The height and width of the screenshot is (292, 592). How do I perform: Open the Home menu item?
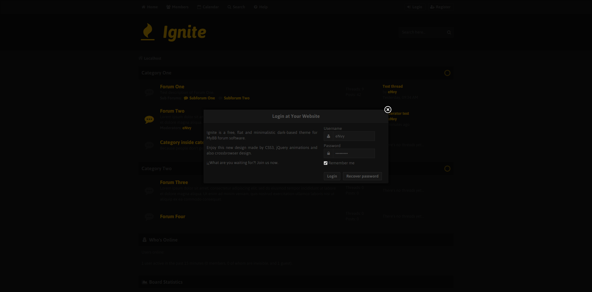[x=150, y=7]
